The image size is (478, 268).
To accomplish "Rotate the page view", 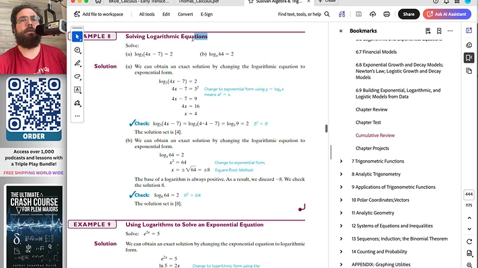I will [469, 241].
